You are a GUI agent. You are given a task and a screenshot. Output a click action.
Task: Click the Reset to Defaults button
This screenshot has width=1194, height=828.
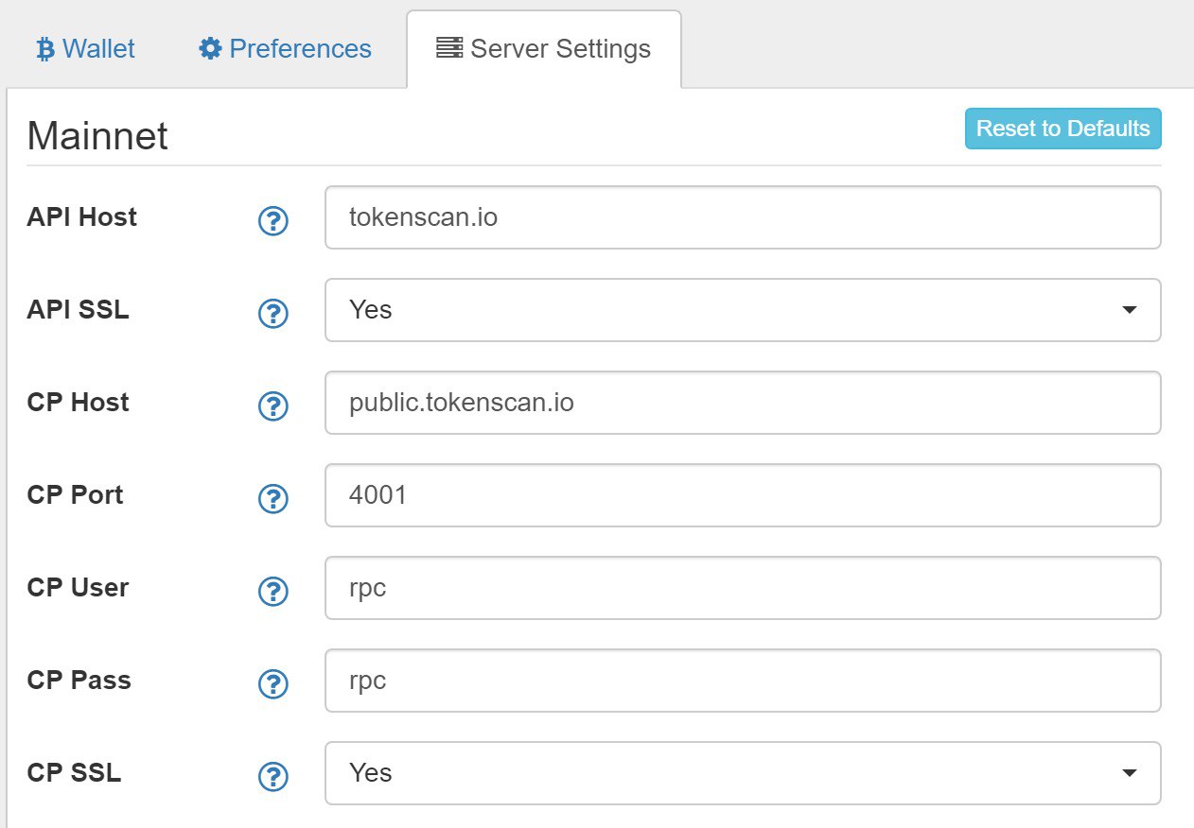click(x=1062, y=129)
